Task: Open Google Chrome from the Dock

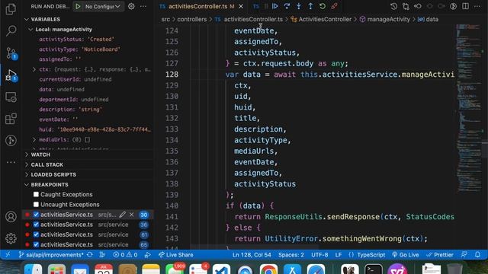Action: coord(268,269)
